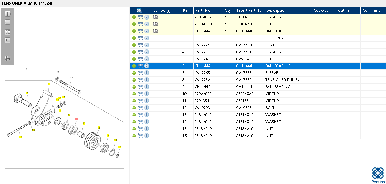Click latest part number 2721351
This screenshot has width=386, height=184.
[x=243, y=101]
